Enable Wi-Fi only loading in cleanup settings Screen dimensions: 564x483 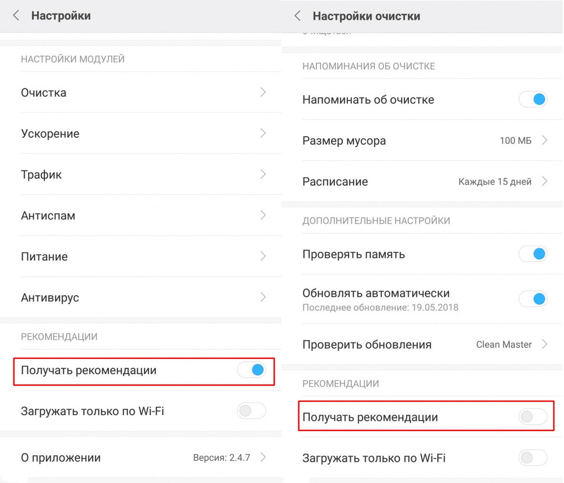click(533, 458)
